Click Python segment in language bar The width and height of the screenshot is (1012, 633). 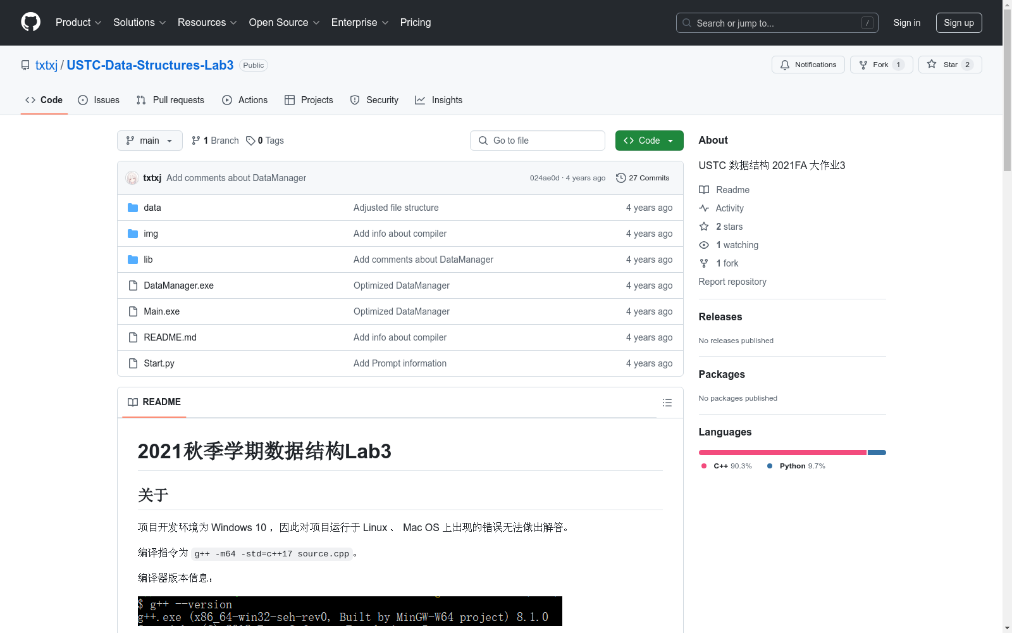click(877, 453)
